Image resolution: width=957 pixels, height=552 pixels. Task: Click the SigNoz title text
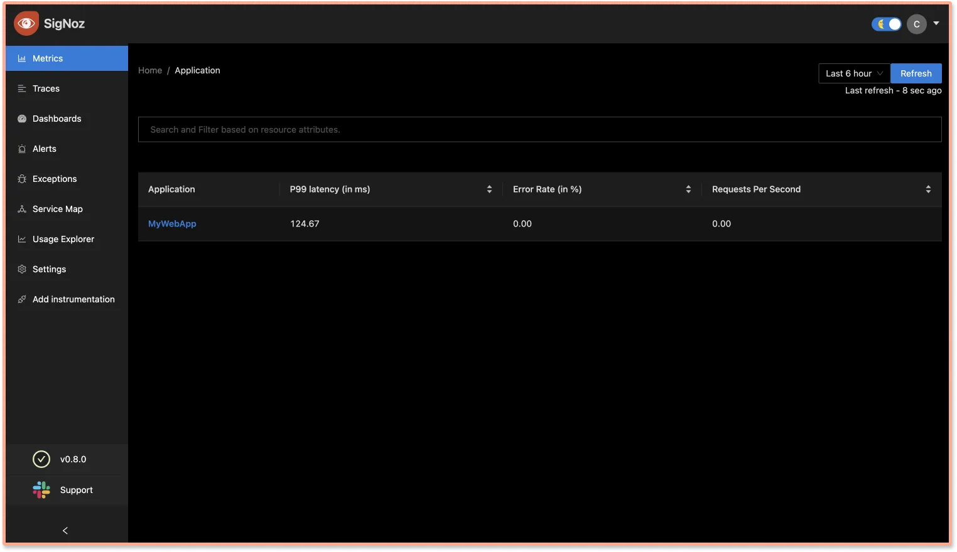click(64, 24)
